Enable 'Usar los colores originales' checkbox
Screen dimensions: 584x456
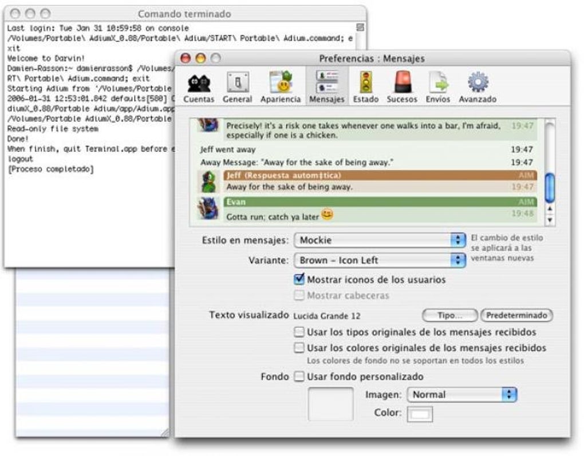[x=299, y=348]
